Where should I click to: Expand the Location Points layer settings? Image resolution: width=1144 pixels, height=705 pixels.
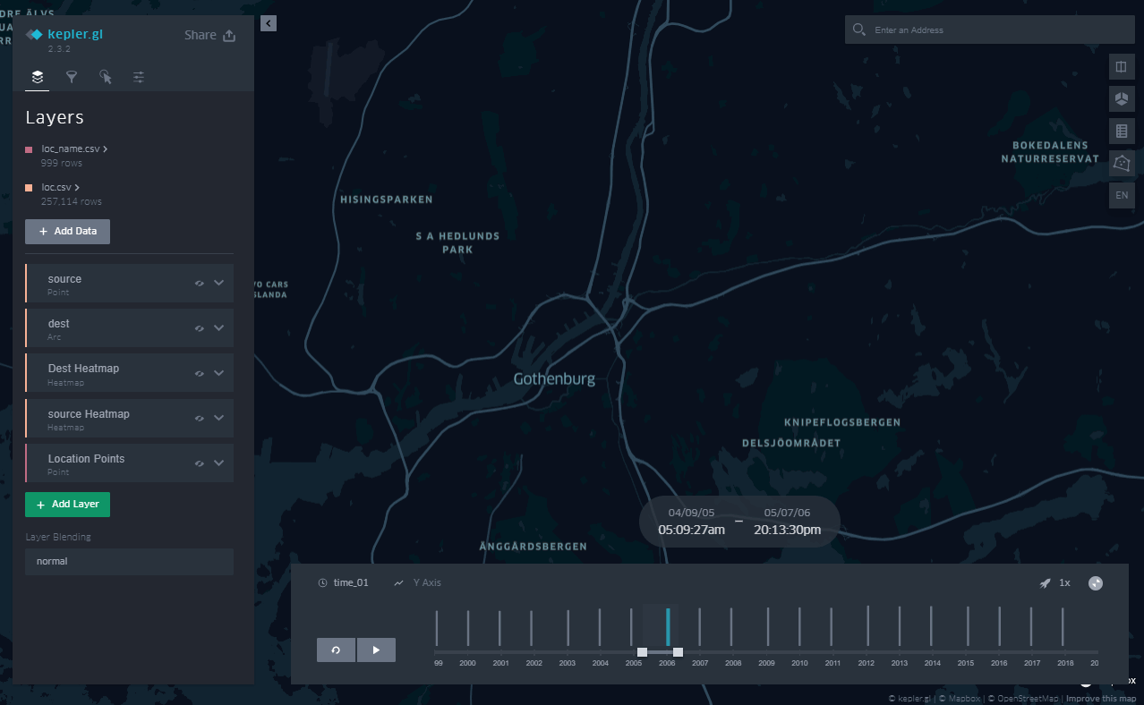tap(218, 463)
